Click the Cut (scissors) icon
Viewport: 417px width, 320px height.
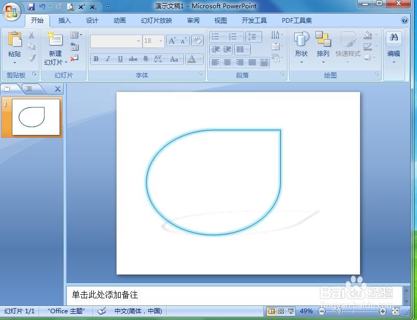click(31, 35)
